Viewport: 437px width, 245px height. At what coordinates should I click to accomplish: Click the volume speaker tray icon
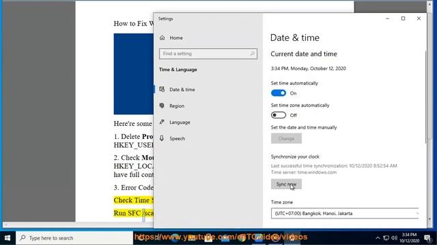pos(394,238)
